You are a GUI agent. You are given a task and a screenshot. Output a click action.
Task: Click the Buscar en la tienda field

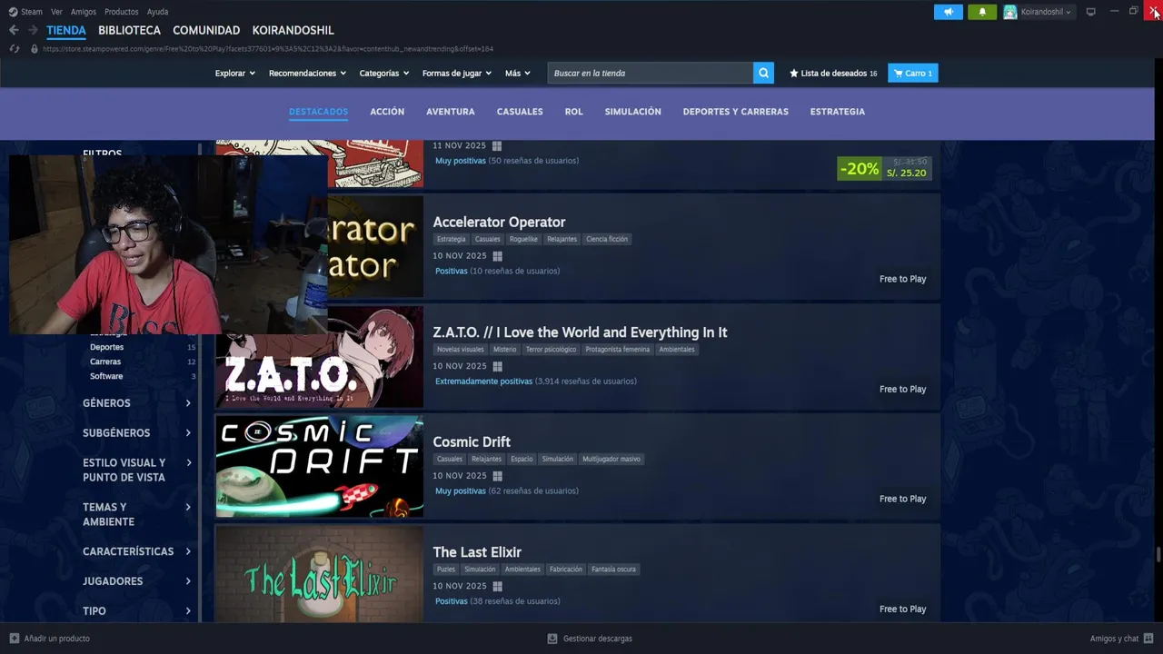651,73
